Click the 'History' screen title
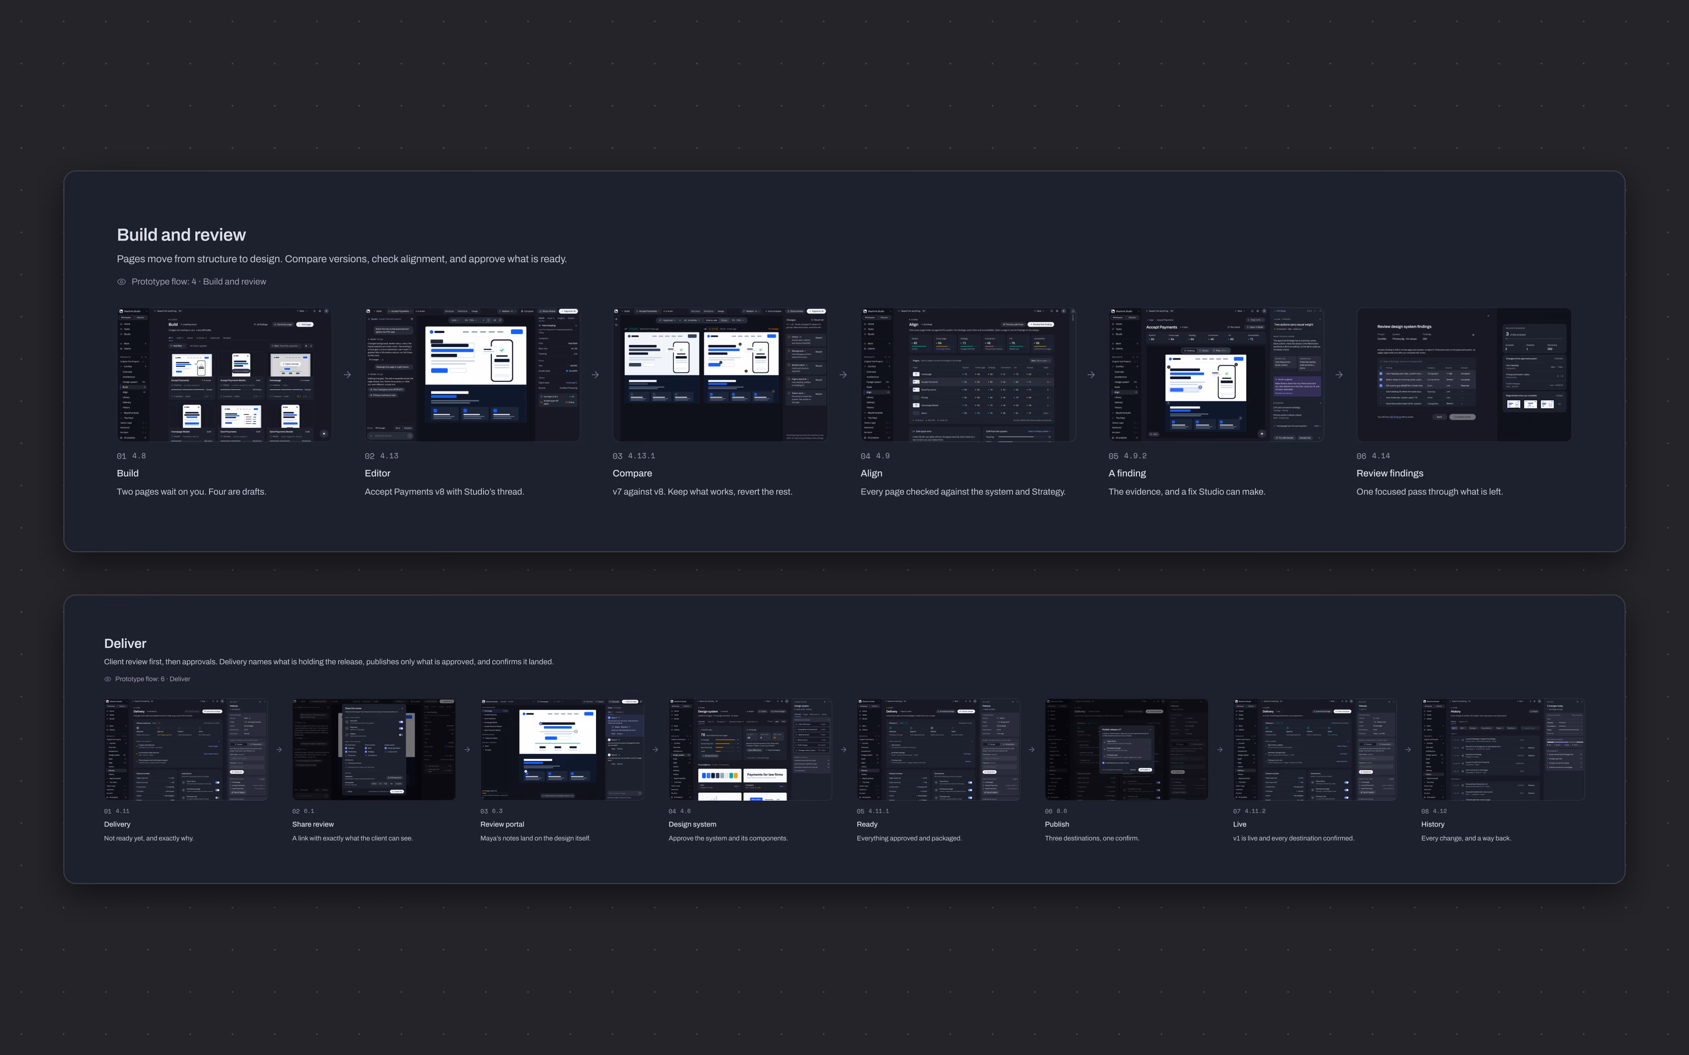Screen dimensions: 1689x1055 (1433, 824)
